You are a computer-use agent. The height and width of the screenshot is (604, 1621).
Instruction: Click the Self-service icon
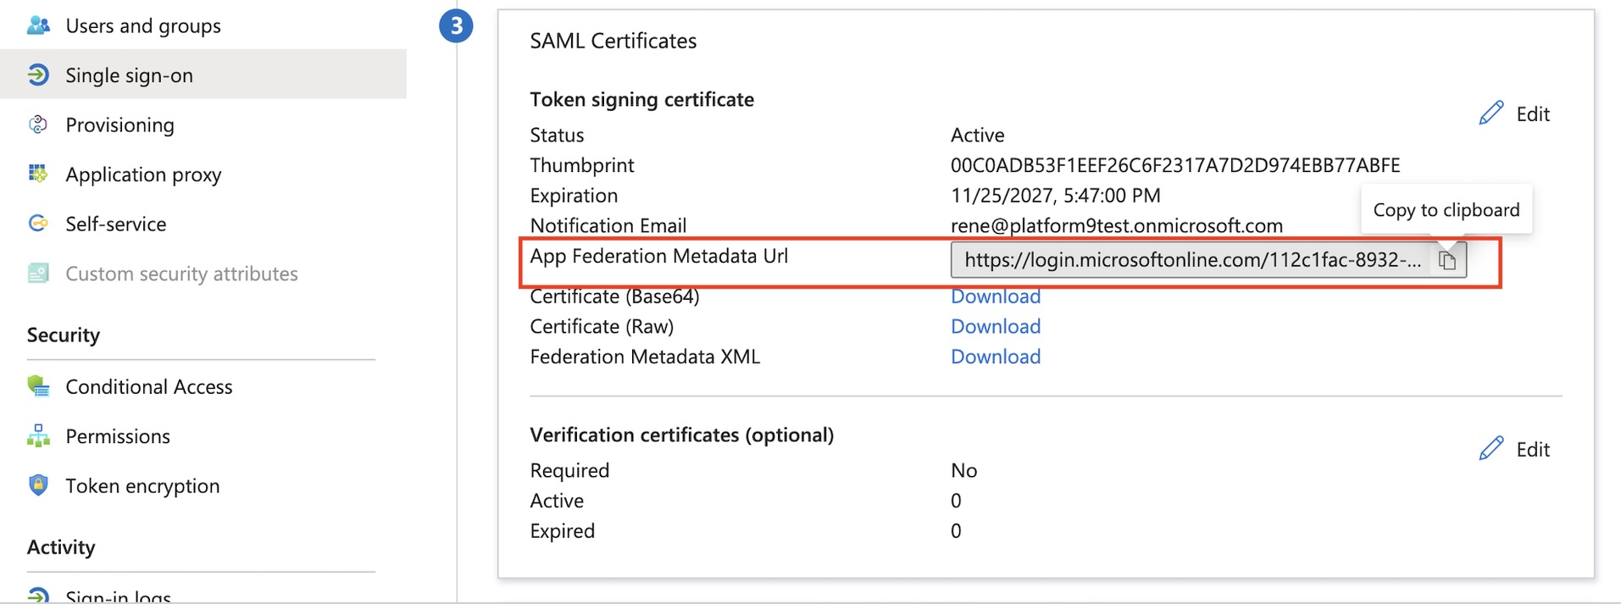tap(38, 224)
